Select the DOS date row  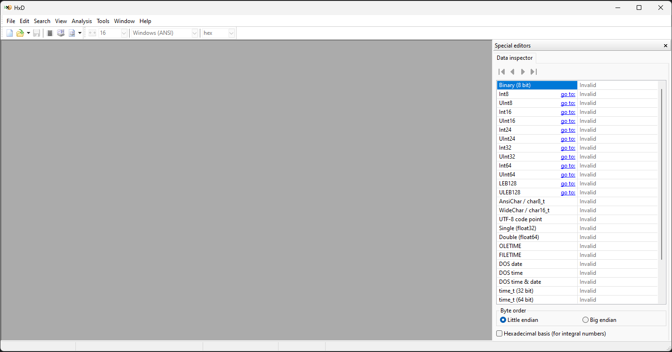(577, 264)
